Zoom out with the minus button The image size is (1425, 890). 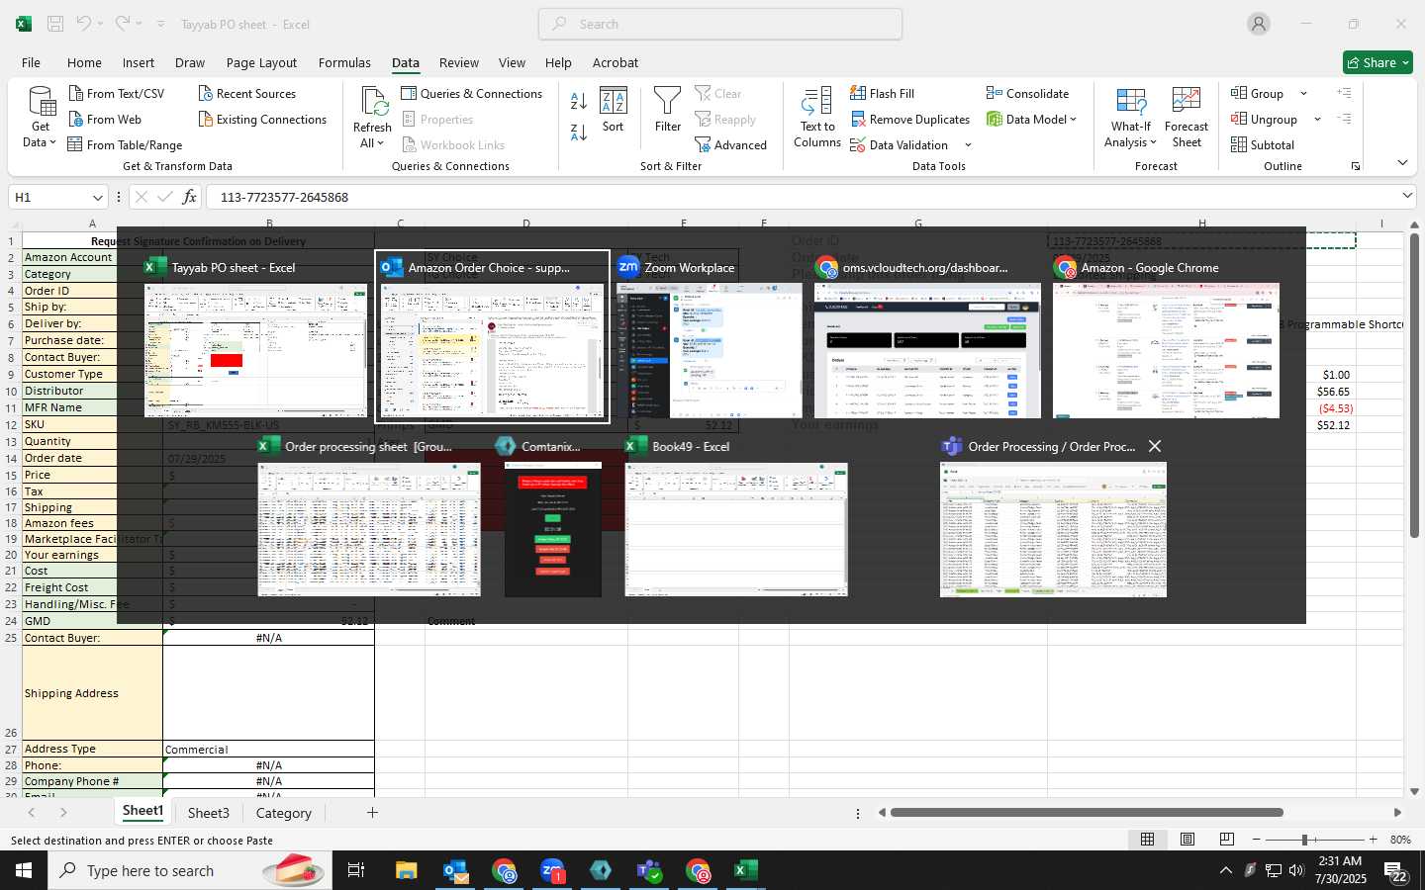pos(1256,840)
